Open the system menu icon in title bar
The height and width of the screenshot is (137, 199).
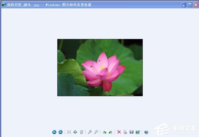pyautogui.click(x=4, y=5)
